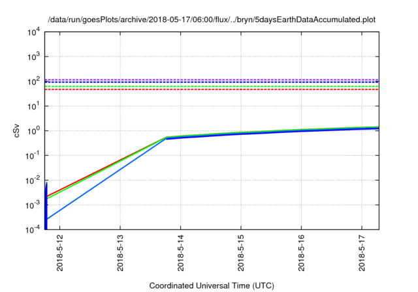Screen dimensions: 418x292
Task: Click the red dashed threshold line
Action: [212, 89]
